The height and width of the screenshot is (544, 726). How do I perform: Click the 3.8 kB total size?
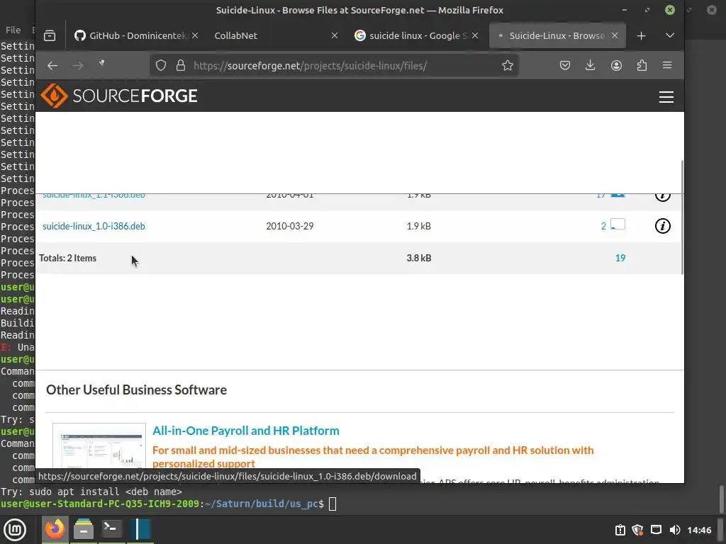click(419, 258)
